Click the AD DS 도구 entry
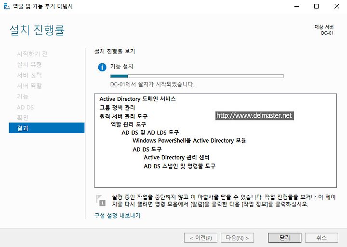Viewport: 347px width, 247px height. coord(147,149)
